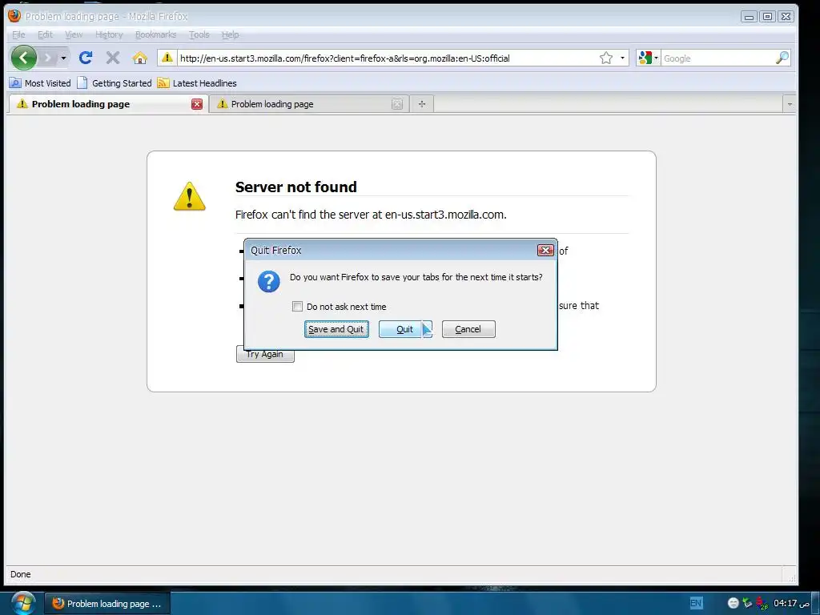Click the Save and Quit button
Screen dimensions: 820x615
click(x=336, y=329)
